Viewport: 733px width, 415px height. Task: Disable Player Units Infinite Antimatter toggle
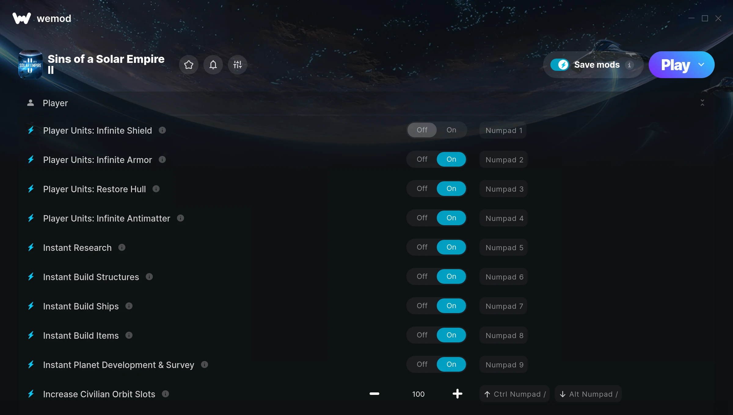click(422, 218)
